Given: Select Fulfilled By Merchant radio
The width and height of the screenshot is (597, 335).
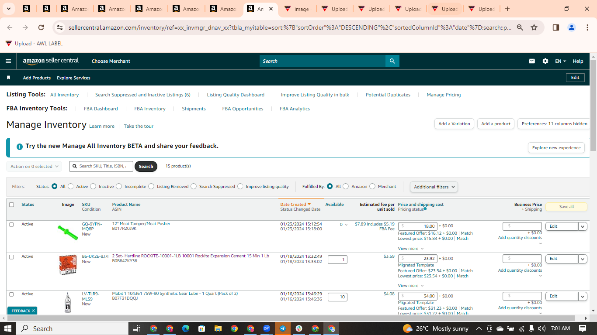Looking at the screenshot, I should [x=372, y=186].
